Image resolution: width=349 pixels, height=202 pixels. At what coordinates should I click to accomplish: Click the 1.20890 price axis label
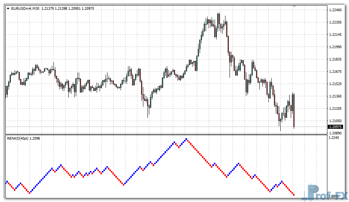point(336,133)
